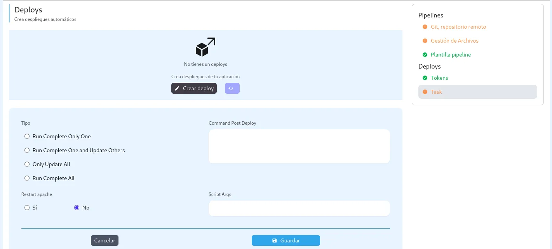Click the "Deploys" heading in the sidebar

tap(430, 67)
